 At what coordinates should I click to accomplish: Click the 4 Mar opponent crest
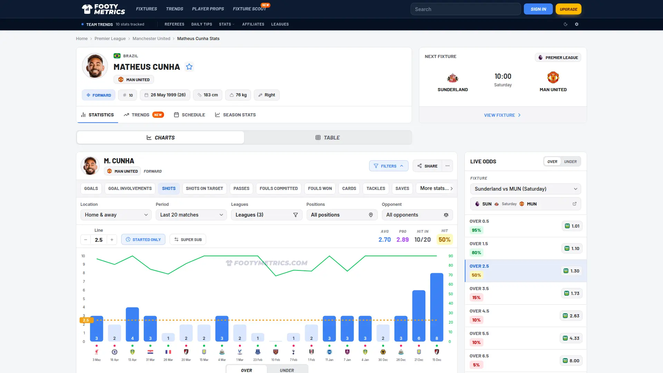pos(222,352)
